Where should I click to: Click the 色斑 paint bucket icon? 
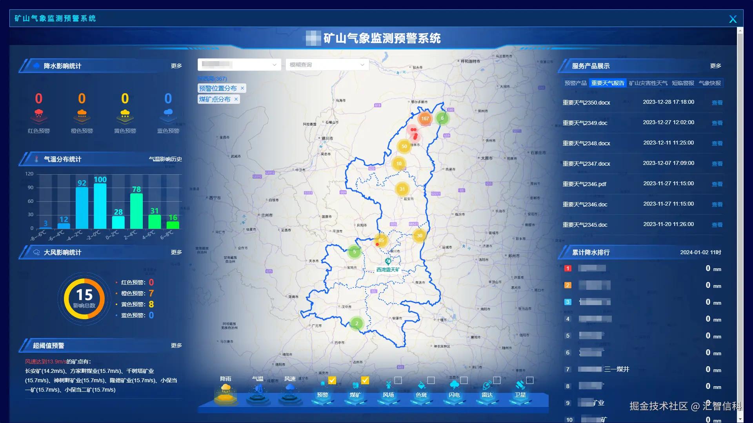(x=421, y=385)
